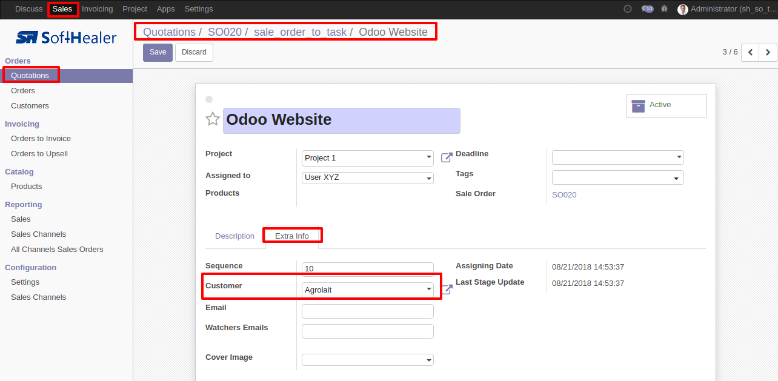The height and width of the screenshot is (381, 778).
Task: Click the Discard button
Action: (x=194, y=52)
